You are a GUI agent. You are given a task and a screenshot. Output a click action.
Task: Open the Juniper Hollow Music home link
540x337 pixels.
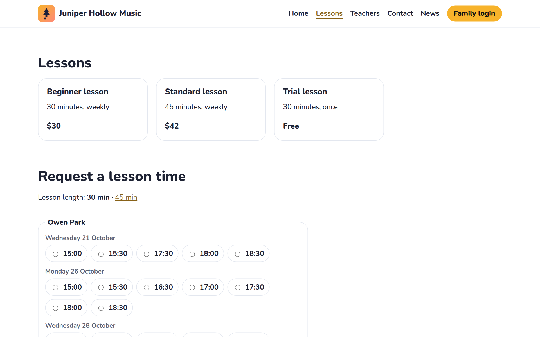point(89,13)
